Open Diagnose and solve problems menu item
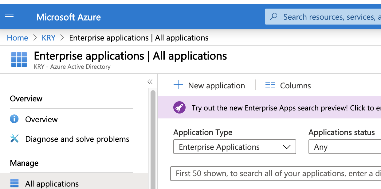Viewport: 381px width, 189px height. [77, 139]
